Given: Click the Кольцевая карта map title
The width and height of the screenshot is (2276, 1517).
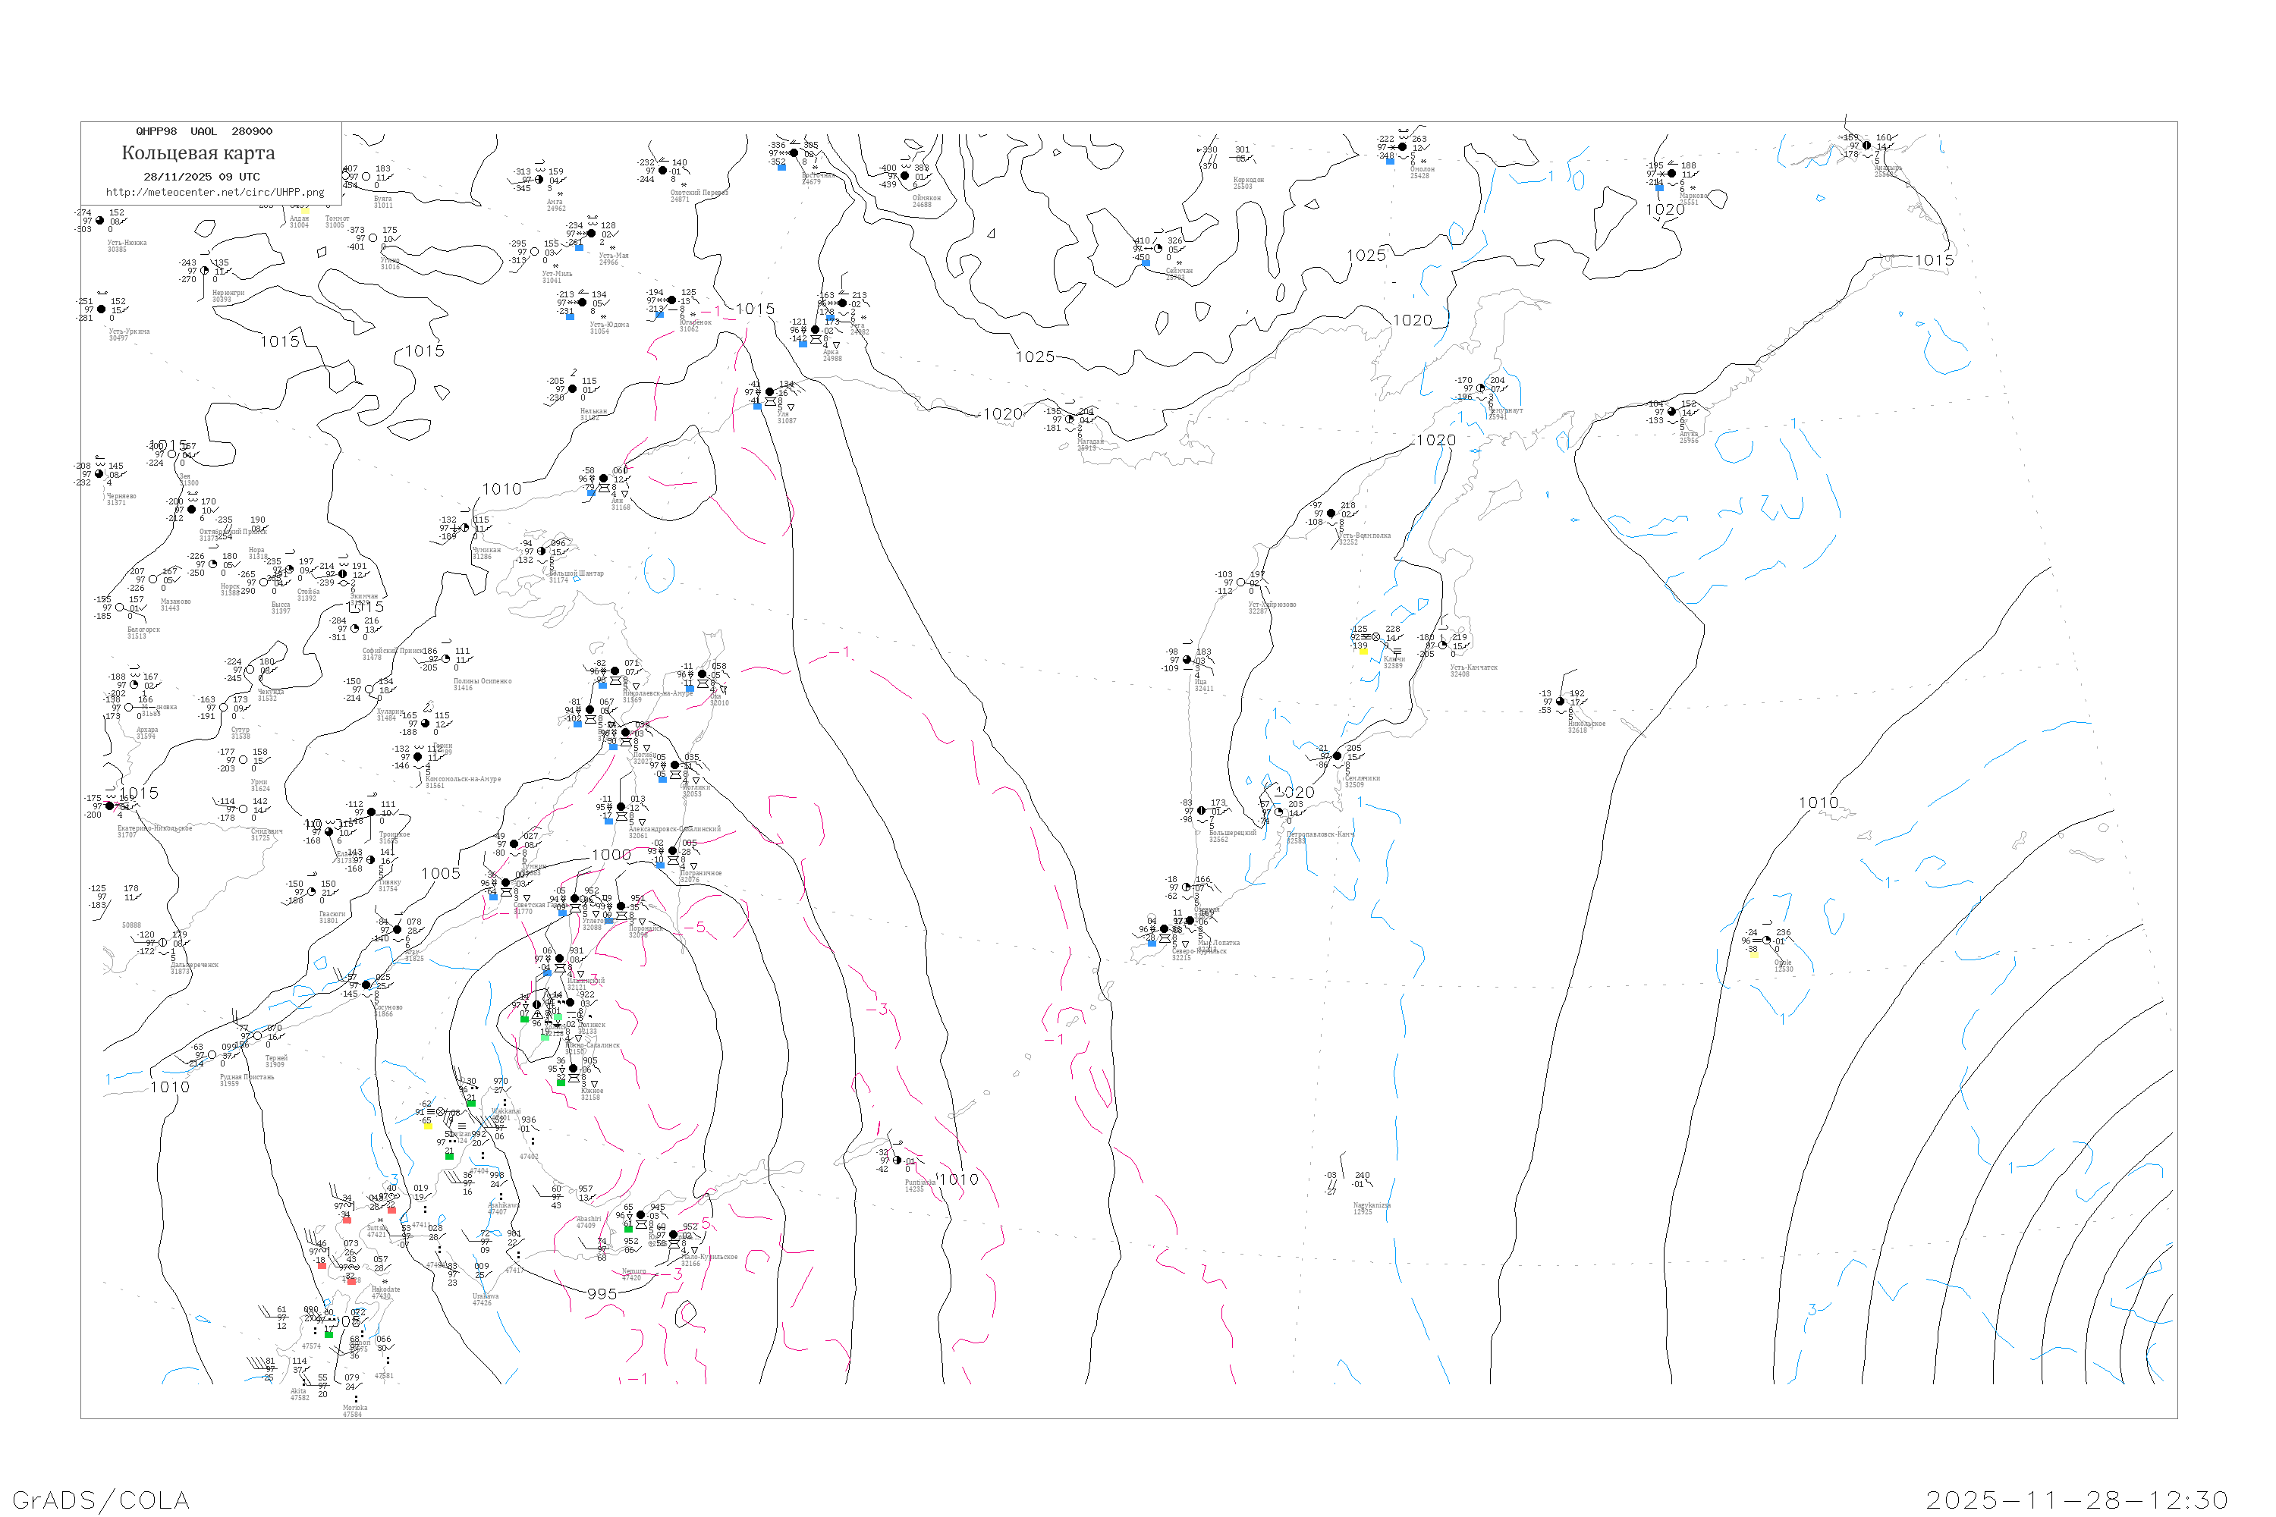Looking at the screenshot, I should 198,153.
